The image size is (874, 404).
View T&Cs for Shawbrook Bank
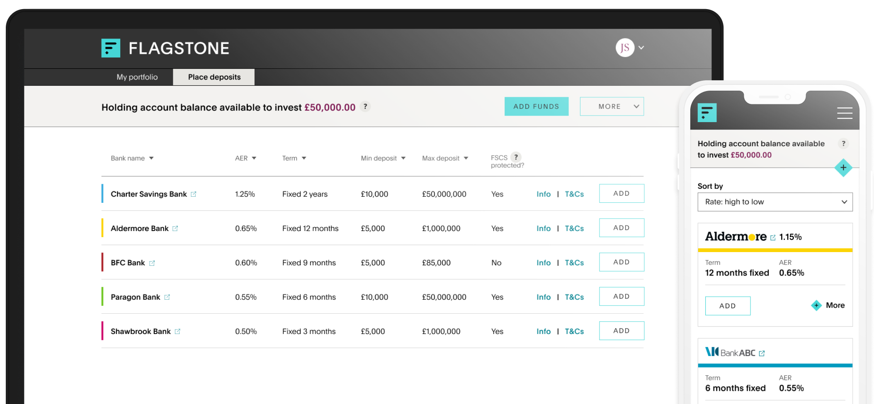(x=574, y=332)
